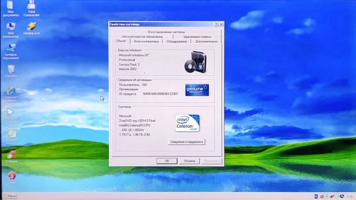Open the Восстановление системы tab

tap(166, 32)
